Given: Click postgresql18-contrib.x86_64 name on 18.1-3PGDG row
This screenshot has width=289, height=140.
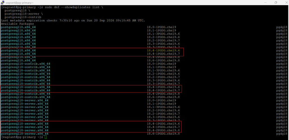Looking at the screenshot, I should click(26, 71).
